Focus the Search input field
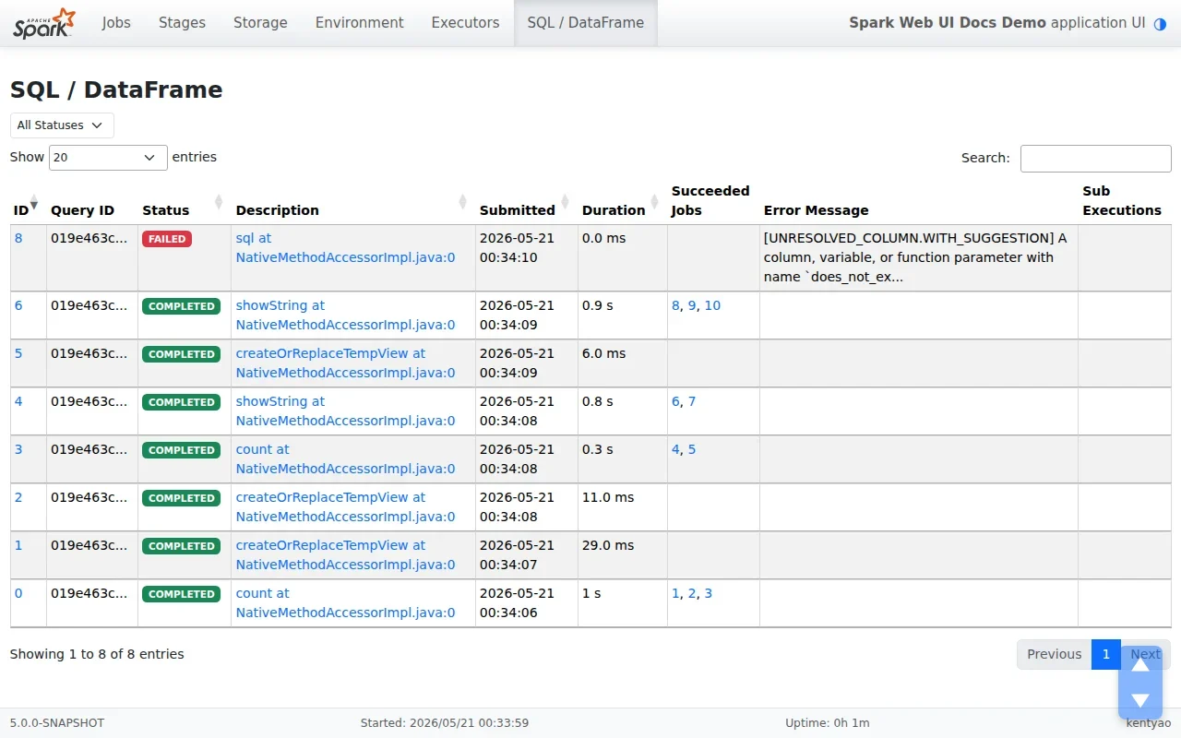This screenshot has width=1181, height=738. click(x=1095, y=158)
